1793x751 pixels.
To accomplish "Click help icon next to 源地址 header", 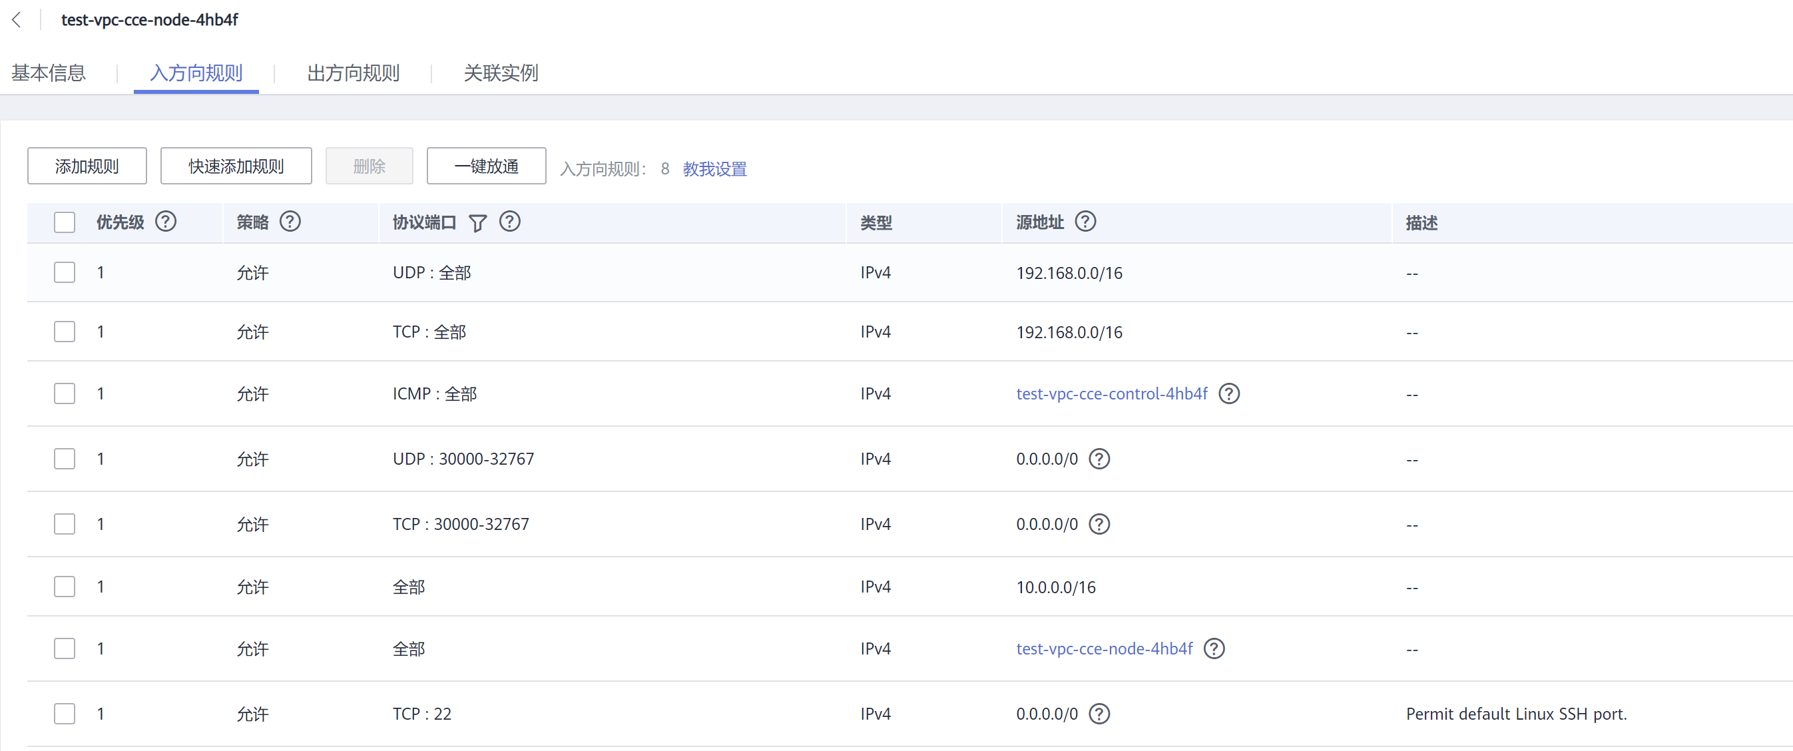I will 1085,222.
